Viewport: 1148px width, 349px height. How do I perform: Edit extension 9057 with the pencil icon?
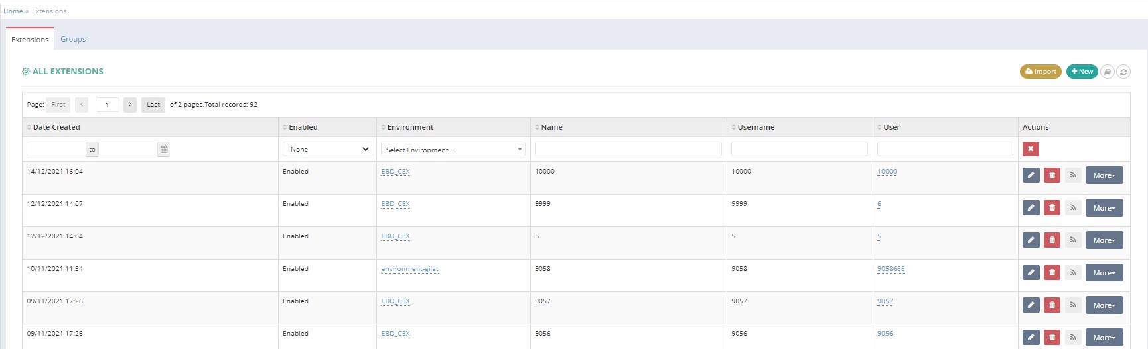1031,305
